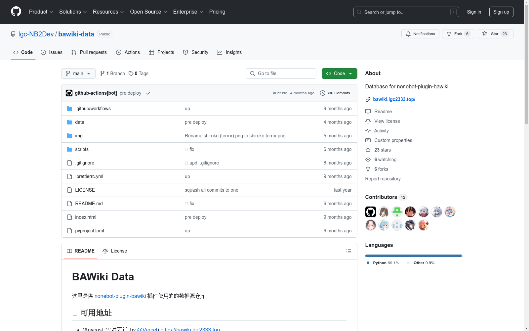The width and height of the screenshot is (529, 331).
Task: Click the link icon beside bawiki.lgc2333.top
Action: (x=368, y=100)
